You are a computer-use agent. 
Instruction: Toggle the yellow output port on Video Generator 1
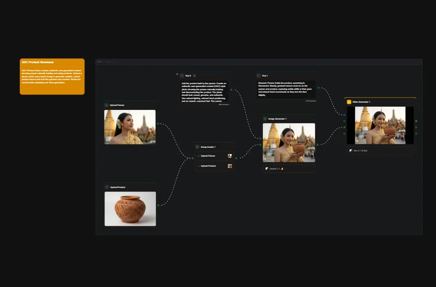point(416,121)
